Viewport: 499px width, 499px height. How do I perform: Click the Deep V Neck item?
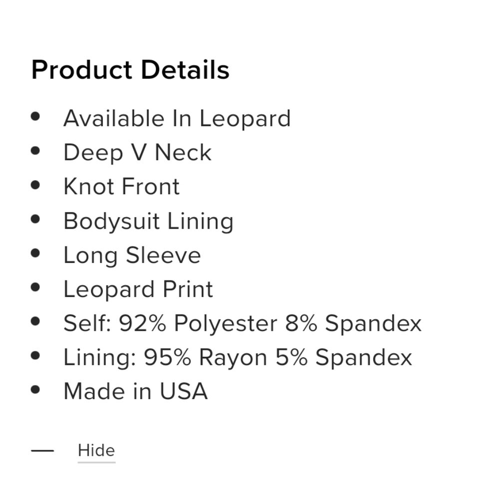(x=137, y=153)
